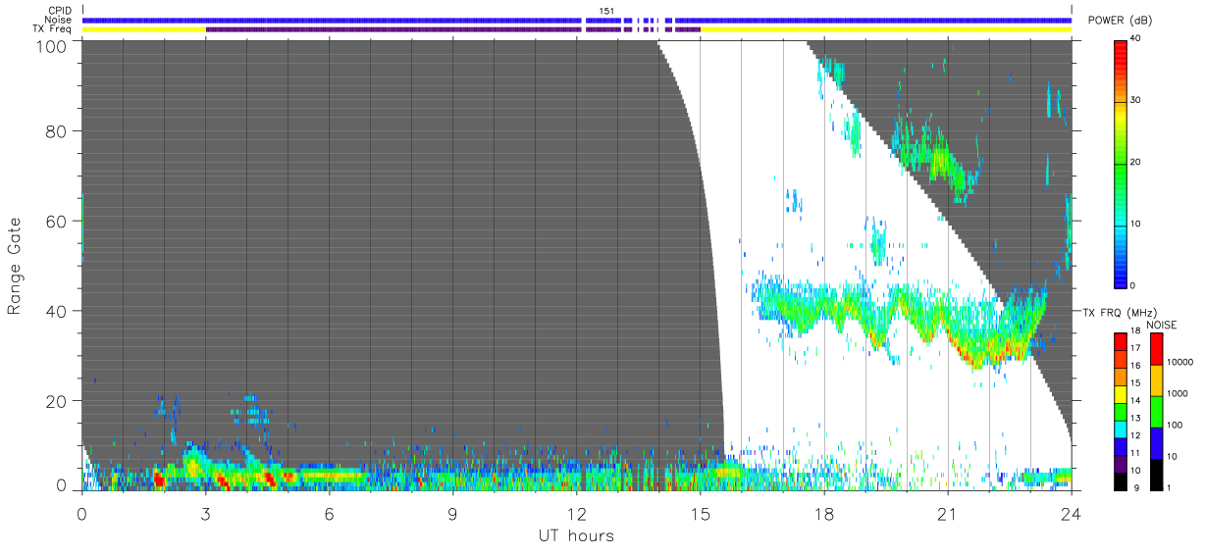Click the 20 range gate tick label
This screenshot has width=1205, height=556.
point(58,401)
